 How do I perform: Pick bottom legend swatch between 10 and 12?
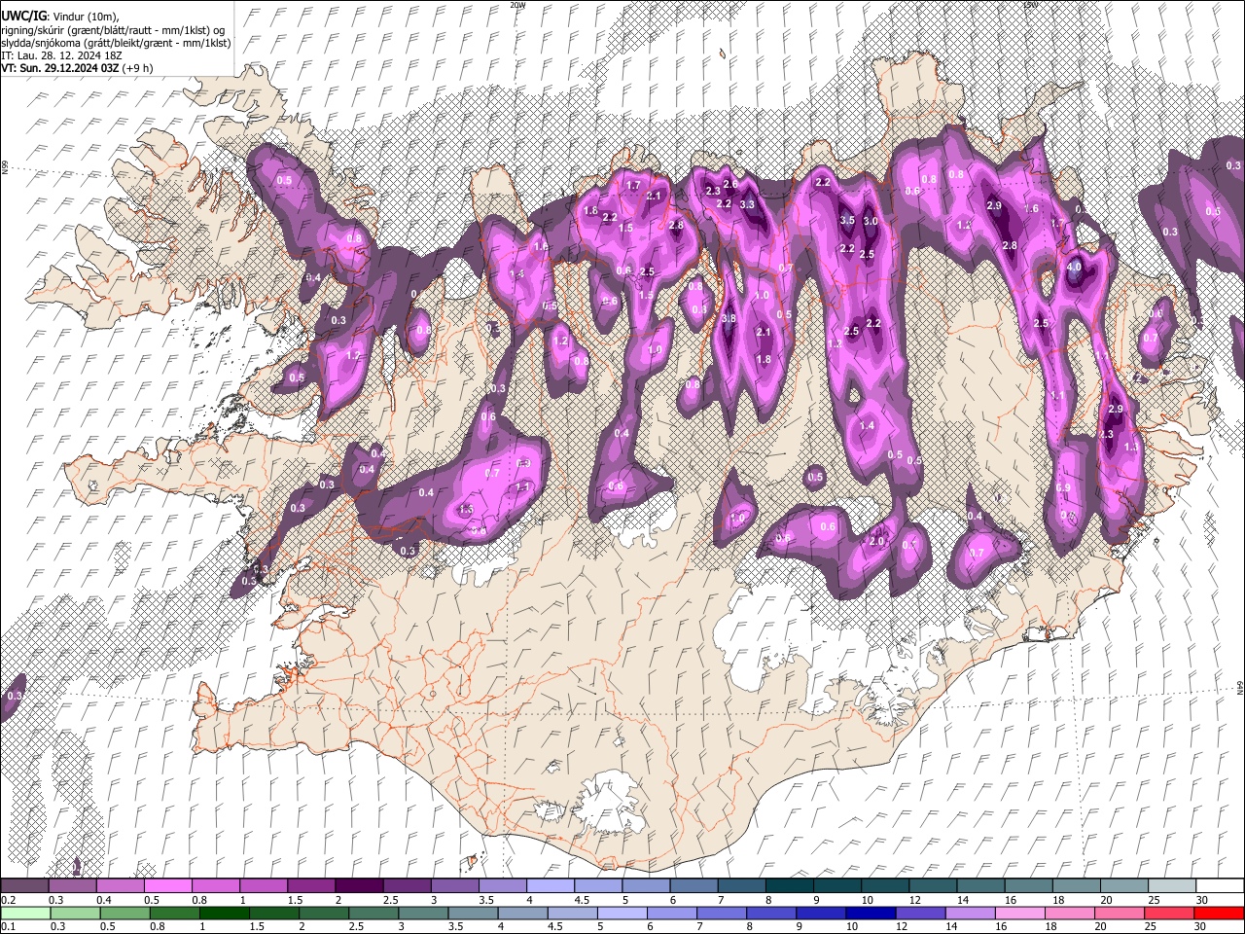(870, 914)
